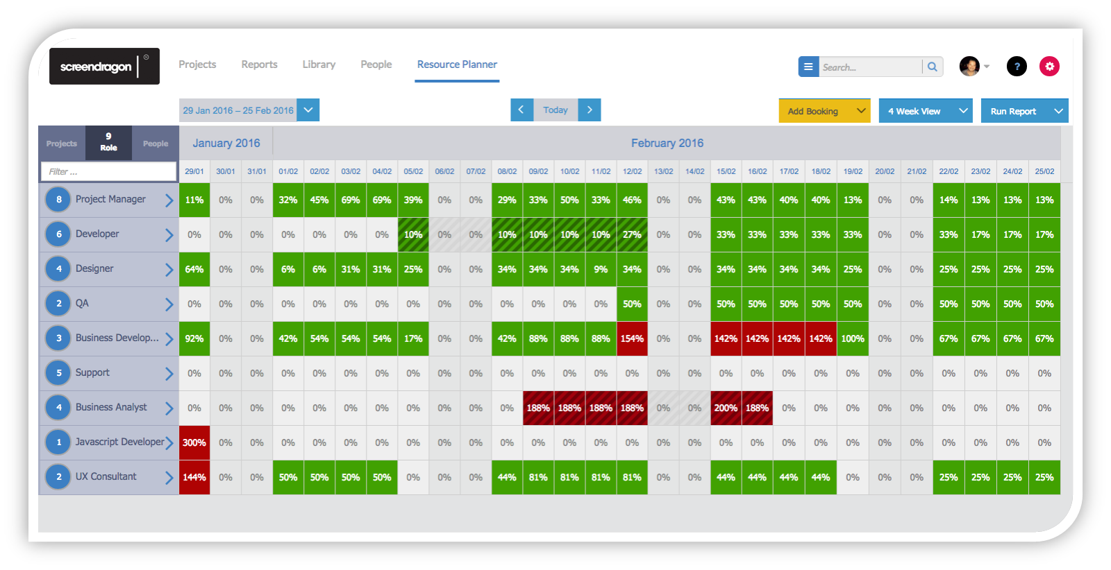
Task: Expand the Project Manager row
Action: 169,200
